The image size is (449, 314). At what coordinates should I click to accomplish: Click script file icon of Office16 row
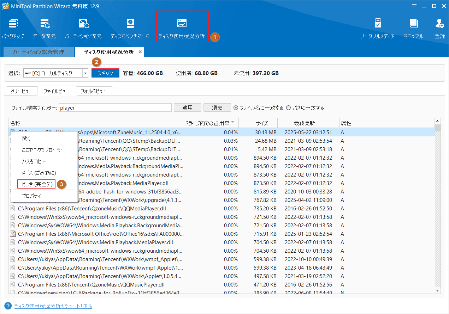pos(13,234)
